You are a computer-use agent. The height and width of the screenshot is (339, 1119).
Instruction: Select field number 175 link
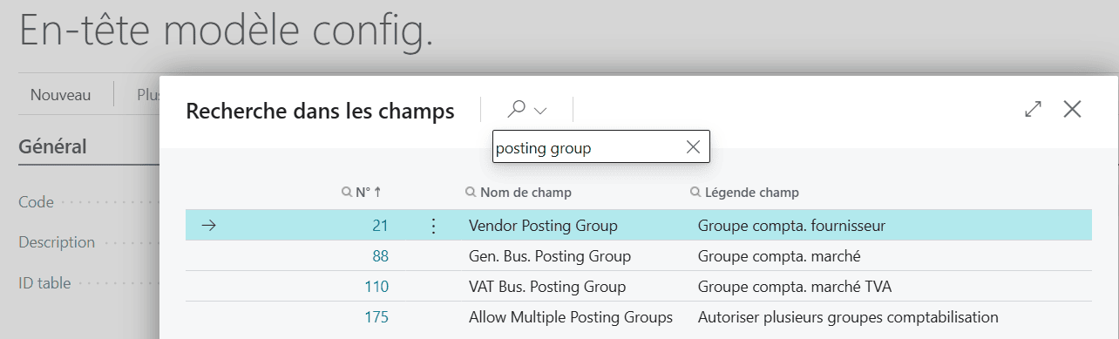(x=376, y=317)
